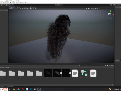The image size is (121, 91).
Task: Toggle scene audio with the speaker icon
Action: coord(25,9)
